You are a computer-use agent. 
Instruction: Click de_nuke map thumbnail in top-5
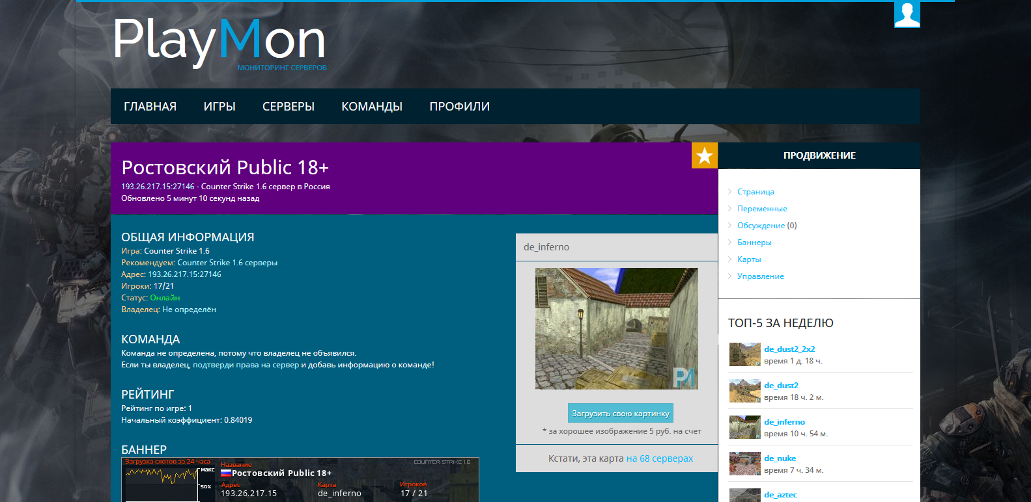744,464
